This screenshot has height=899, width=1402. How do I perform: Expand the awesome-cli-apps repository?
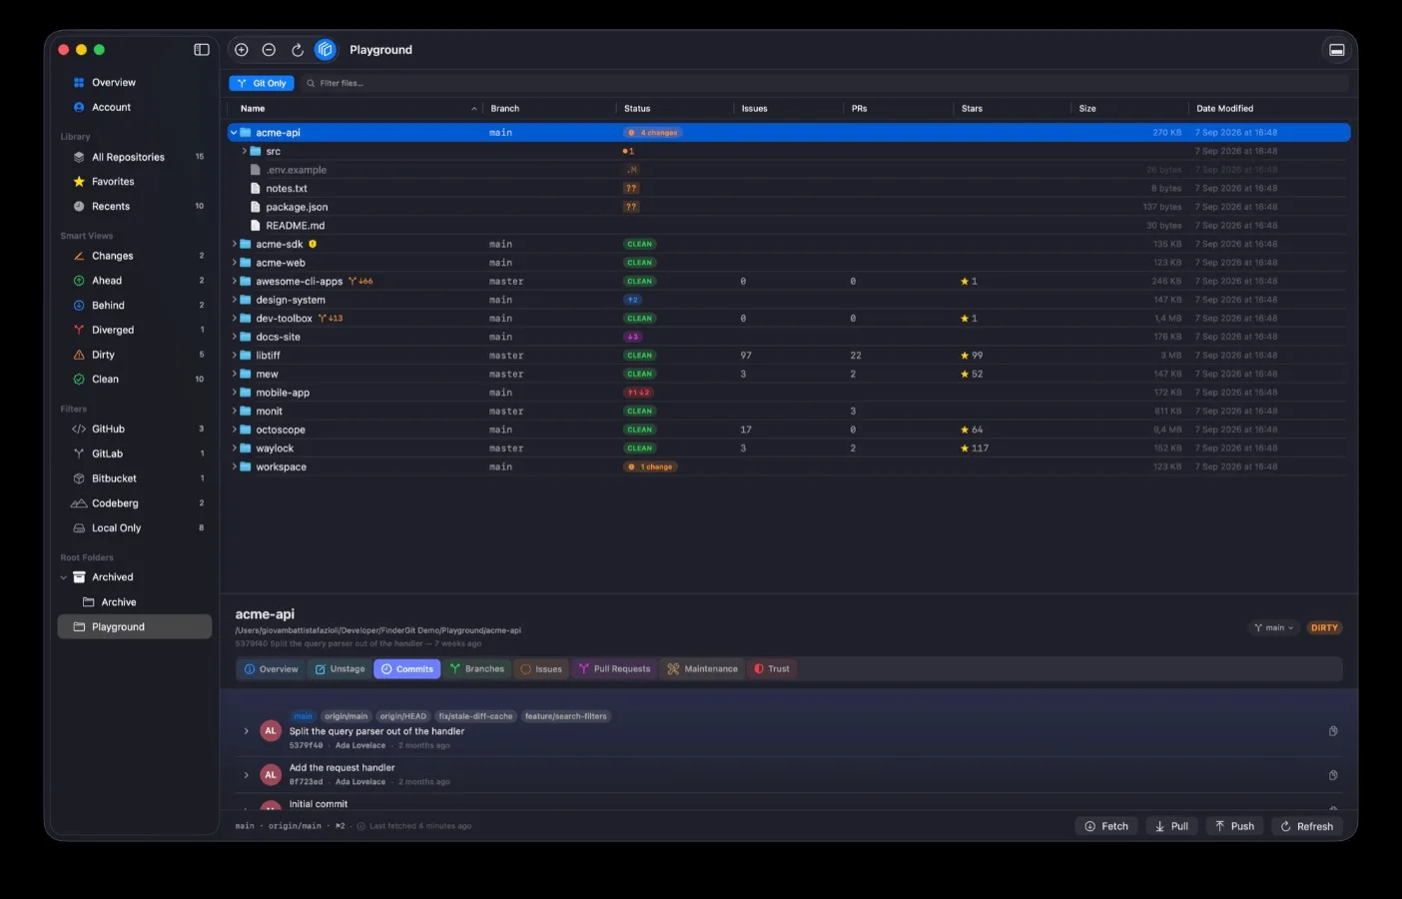[x=235, y=282]
